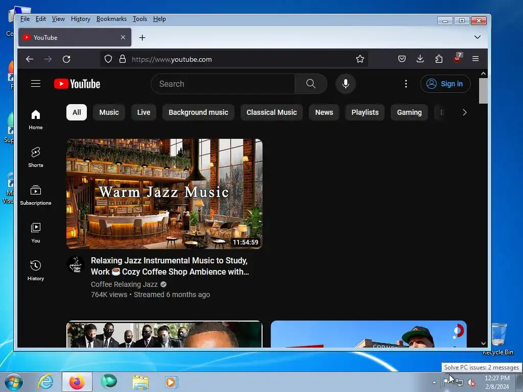Launch Internet Explorer from the taskbar
The height and width of the screenshot is (392, 523).
pos(45,382)
